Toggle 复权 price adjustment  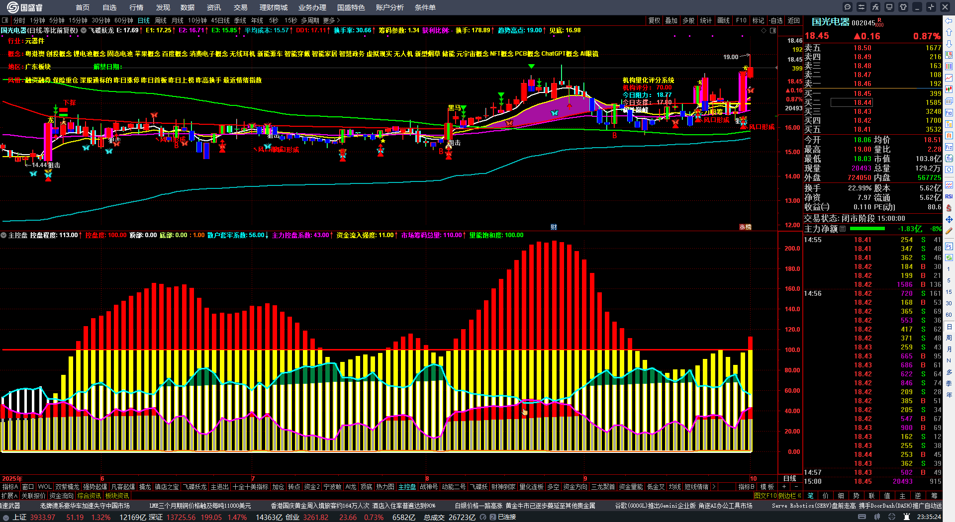(655, 20)
